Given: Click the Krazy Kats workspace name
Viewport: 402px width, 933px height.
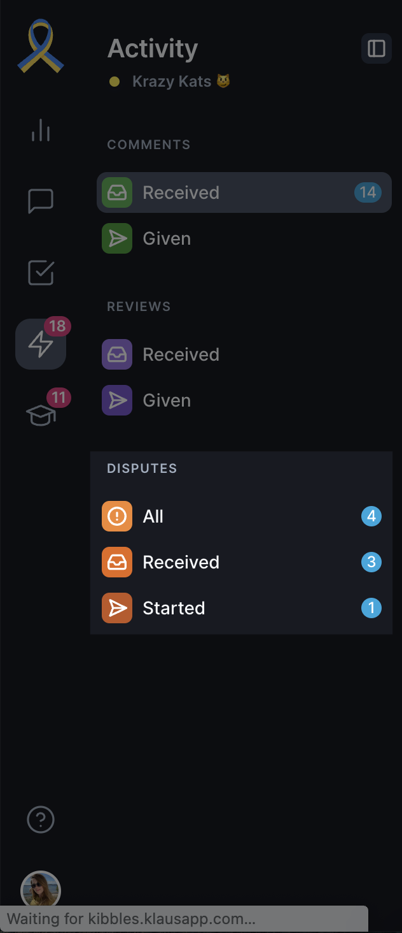Looking at the screenshot, I should click(x=172, y=82).
